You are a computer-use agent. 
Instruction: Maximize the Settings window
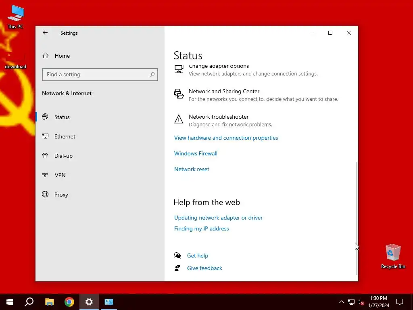pos(330,33)
